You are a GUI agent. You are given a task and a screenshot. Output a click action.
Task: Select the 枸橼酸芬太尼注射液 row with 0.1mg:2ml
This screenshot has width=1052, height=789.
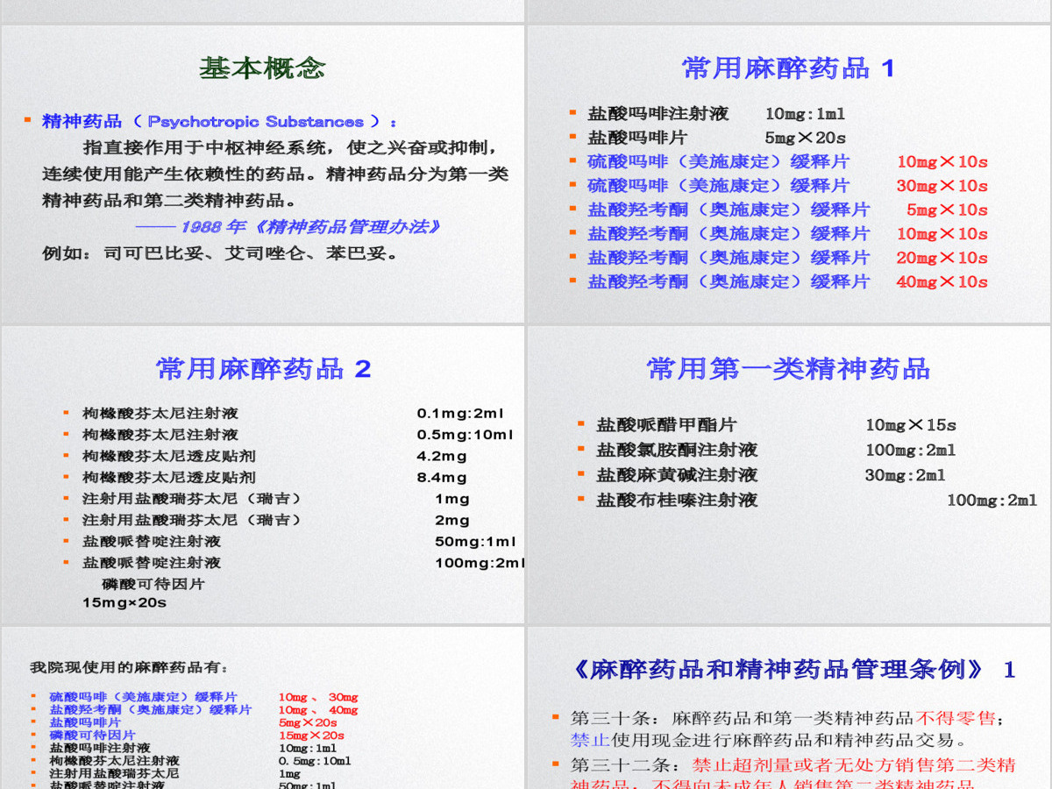tap(294, 413)
